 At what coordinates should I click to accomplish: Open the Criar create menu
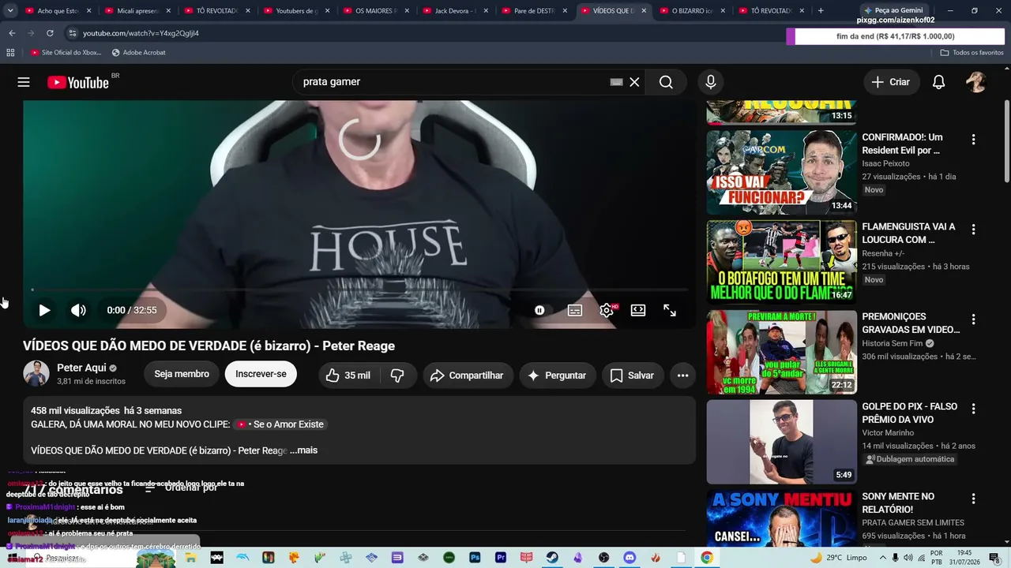point(891,82)
